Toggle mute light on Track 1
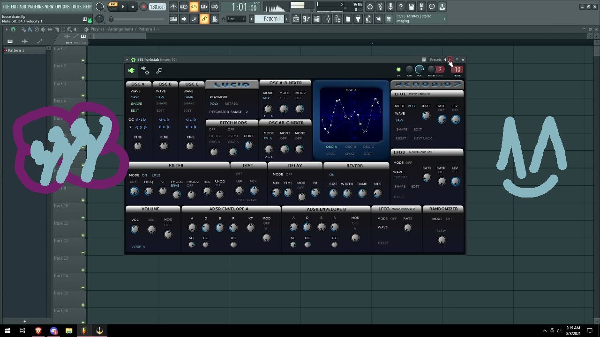The image size is (600, 337). [x=83, y=60]
